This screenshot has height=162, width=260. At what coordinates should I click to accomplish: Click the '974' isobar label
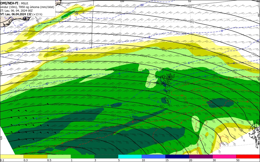(x=56, y=138)
